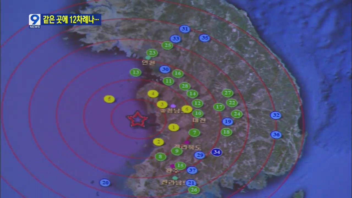Image resolution: width=352 pixels, height=198 pixels.
Task: Click the '대전' city label
Action: click(x=199, y=120)
